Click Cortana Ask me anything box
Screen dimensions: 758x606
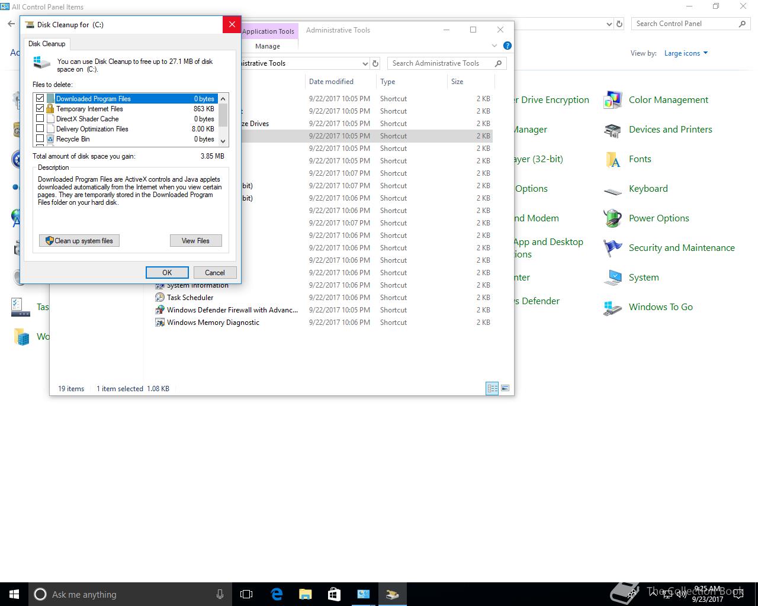coord(130,594)
